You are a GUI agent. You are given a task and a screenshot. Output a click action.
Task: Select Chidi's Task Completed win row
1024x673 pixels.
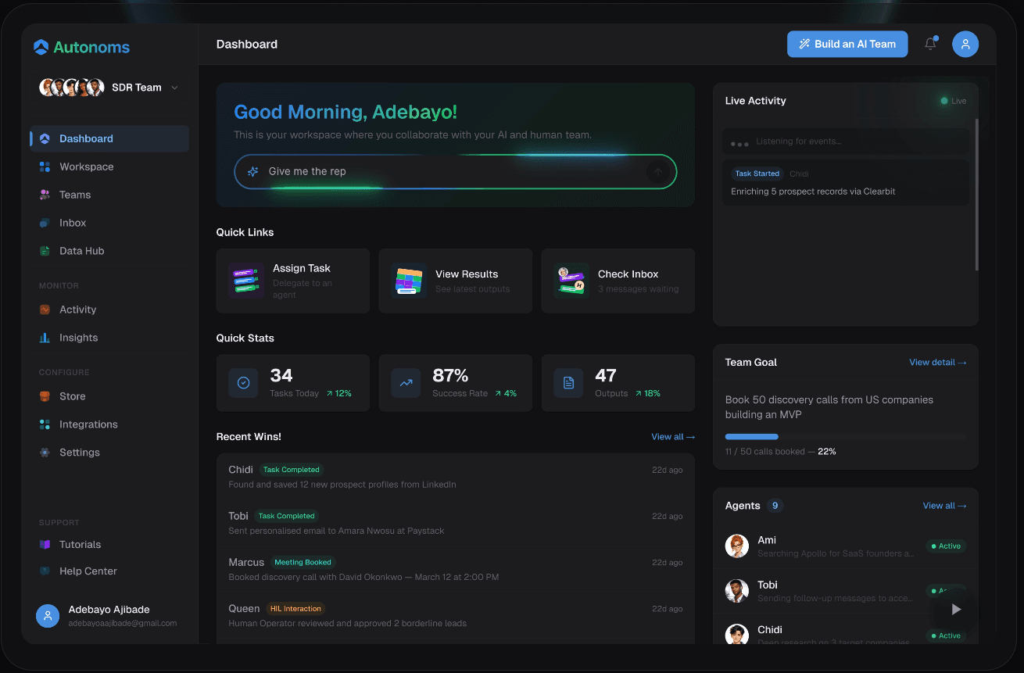click(x=456, y=477)
